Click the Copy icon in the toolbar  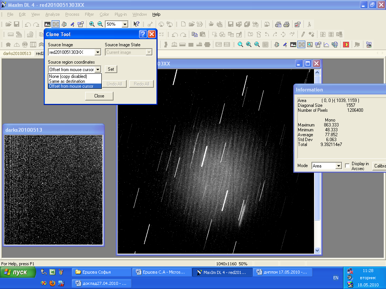195,35
